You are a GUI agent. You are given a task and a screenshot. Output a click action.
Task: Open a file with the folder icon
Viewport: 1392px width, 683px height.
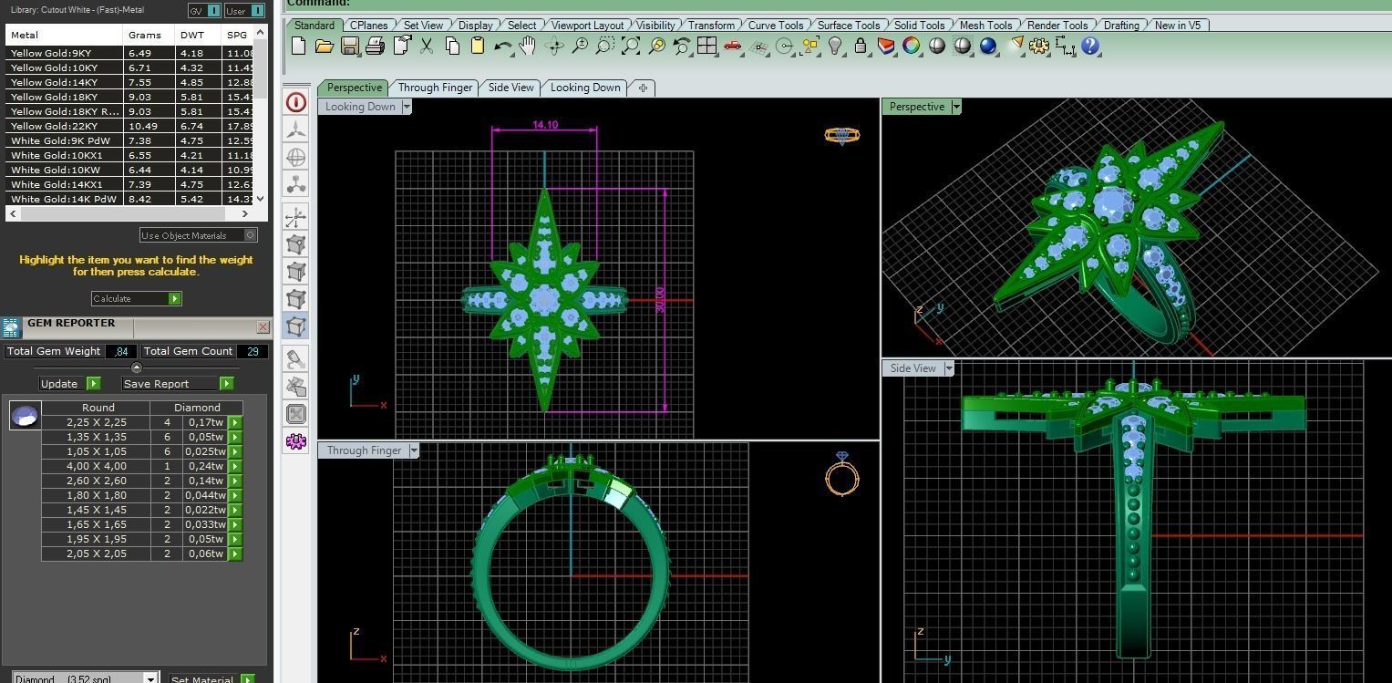(324, 46)
